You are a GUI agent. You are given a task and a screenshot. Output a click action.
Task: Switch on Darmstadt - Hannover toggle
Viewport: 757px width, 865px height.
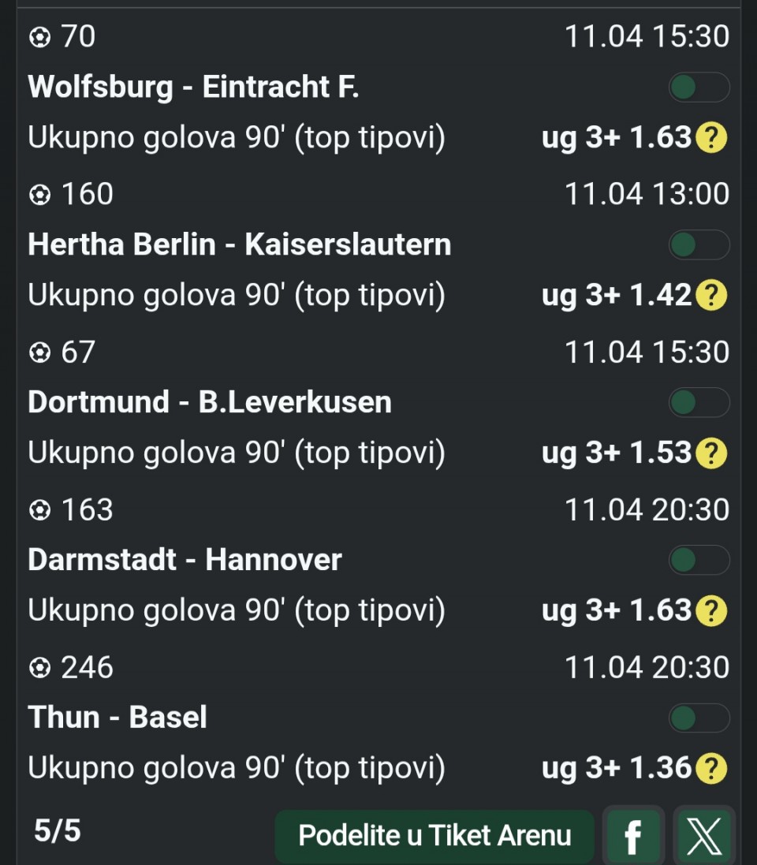(x=699, y=561)
